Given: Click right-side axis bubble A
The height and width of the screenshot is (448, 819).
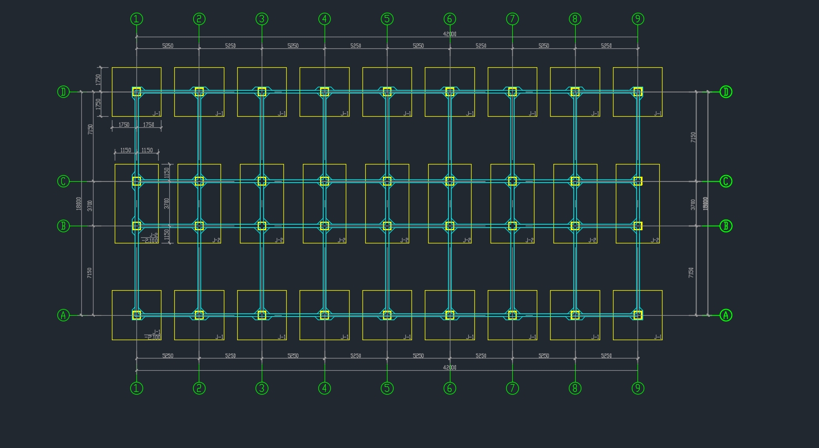Looking at the screenshot, I should pyautogui.click(x=725, y=315).
